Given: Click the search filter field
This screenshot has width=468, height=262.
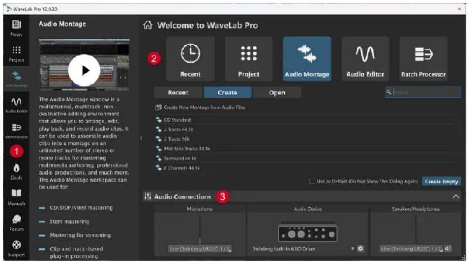Looking at the screenshot, I should tap(423, 92).
